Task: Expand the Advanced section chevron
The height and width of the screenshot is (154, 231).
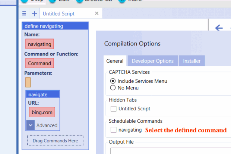Action: 31,125
